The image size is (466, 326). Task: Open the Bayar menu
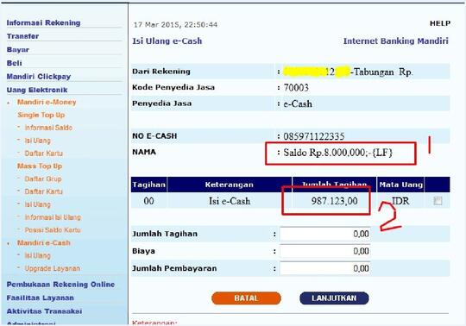17,49
